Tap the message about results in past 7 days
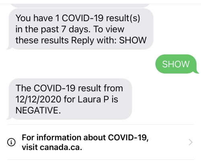Screen dimensions: 201x162 pyautogui.click(x=80, y=29)
